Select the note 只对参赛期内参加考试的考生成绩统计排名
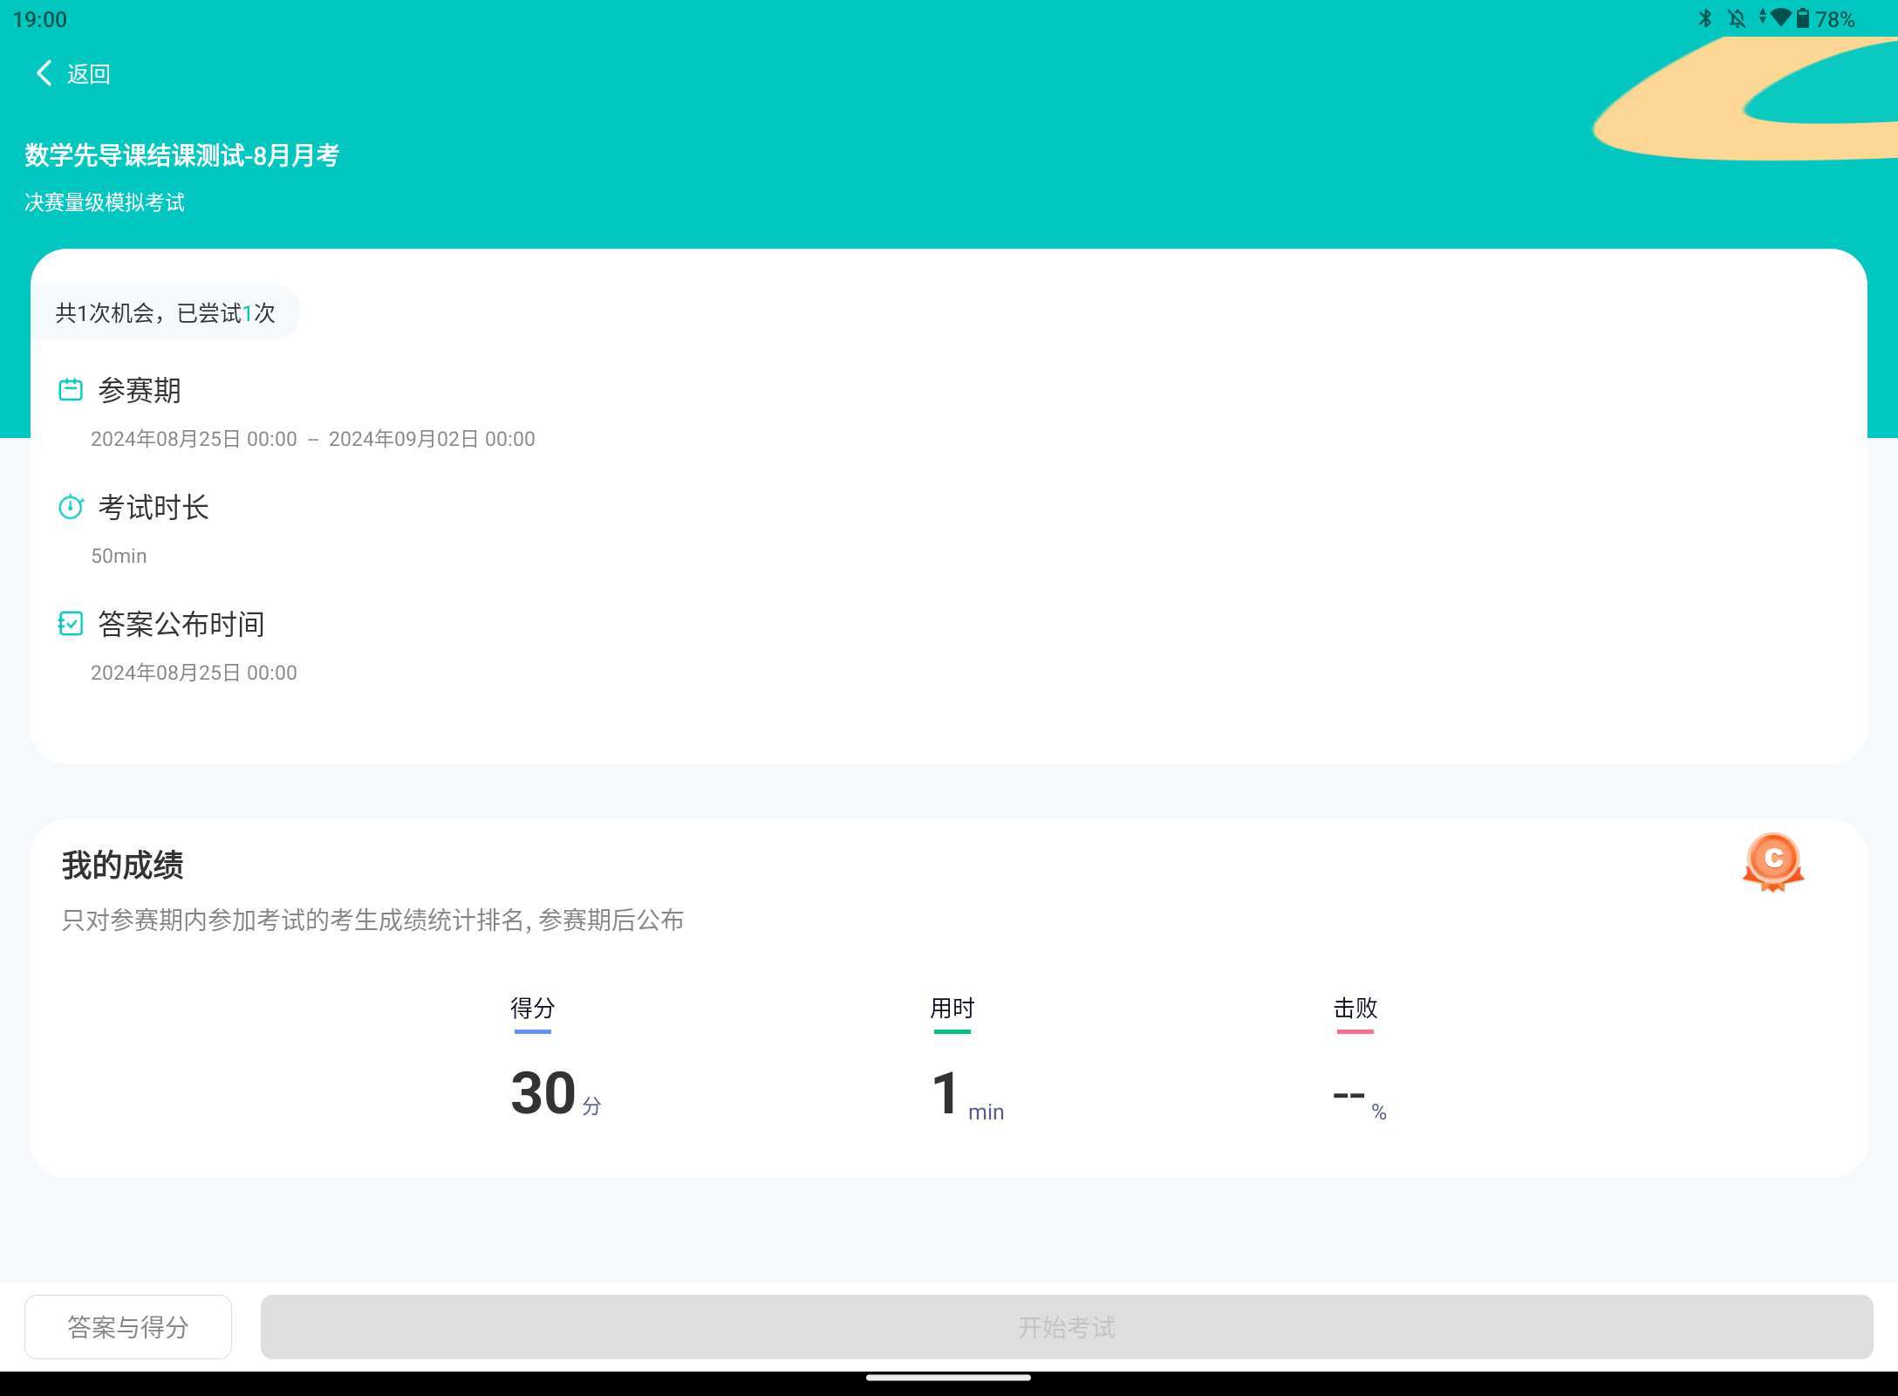The height and width of the screenshot is (1396, 1898). (x=372, y=920)
